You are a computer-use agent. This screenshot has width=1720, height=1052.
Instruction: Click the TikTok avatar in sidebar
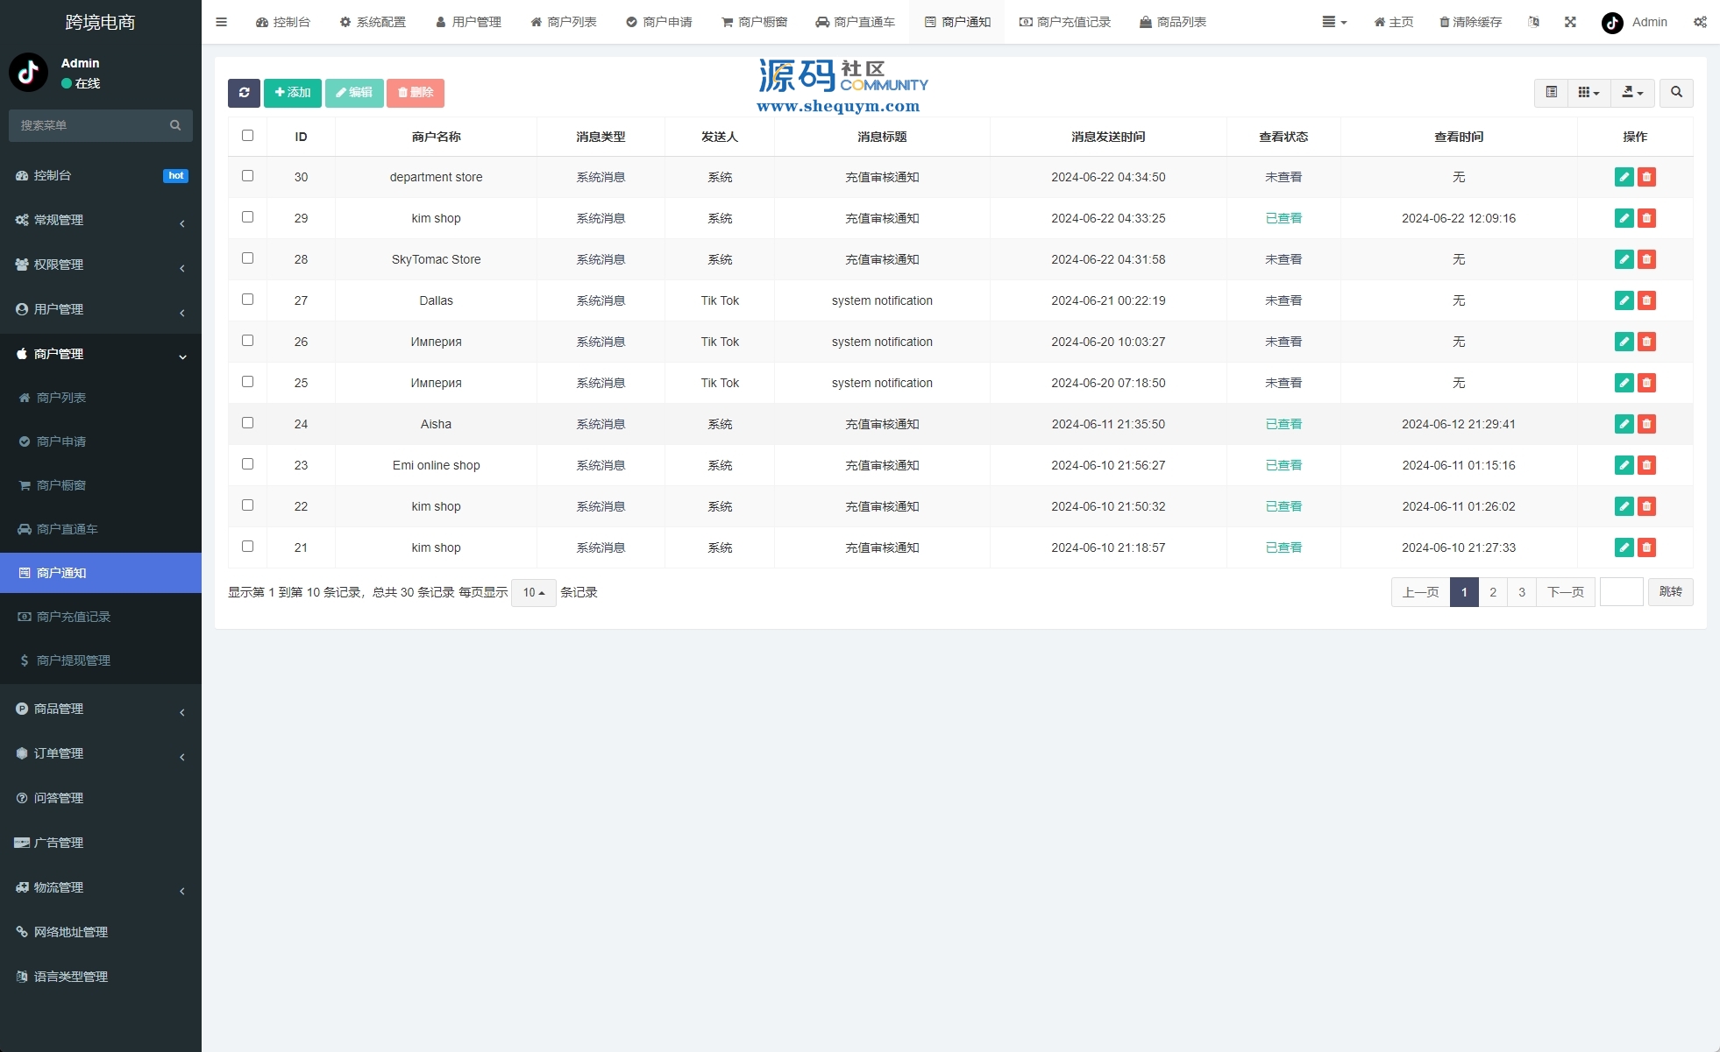(x=28, y=73)
